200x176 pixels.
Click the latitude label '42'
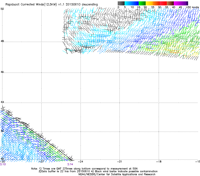[x=2, y=131]
